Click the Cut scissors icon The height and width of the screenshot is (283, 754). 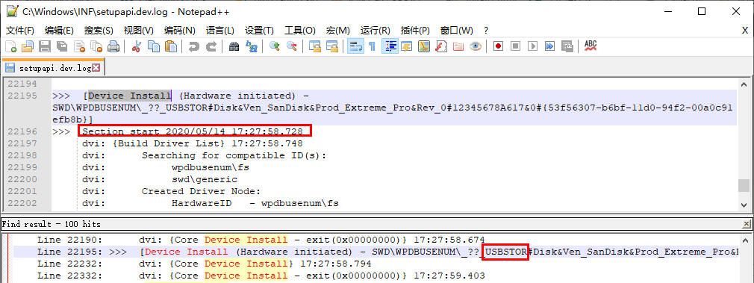[x=136, y=47]
